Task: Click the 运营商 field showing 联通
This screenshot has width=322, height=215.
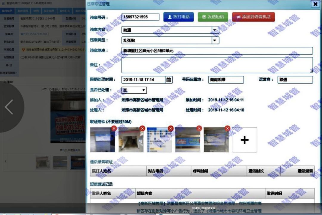Action: tap(295, 80)
